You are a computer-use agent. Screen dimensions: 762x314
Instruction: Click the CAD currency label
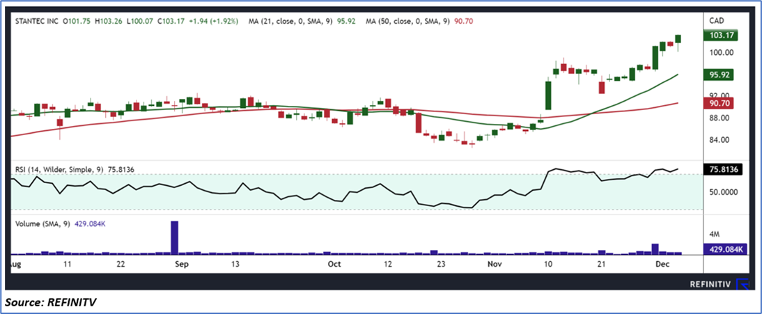click(717, 21)
